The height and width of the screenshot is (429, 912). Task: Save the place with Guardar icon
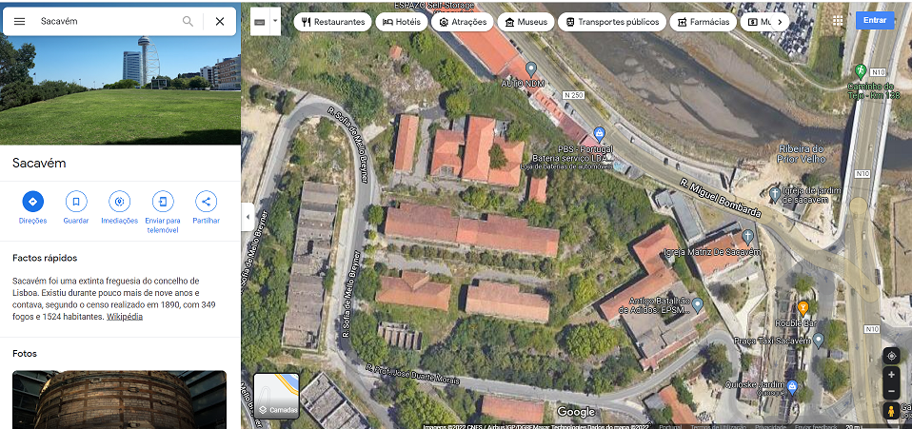click(x=76, y=202)
